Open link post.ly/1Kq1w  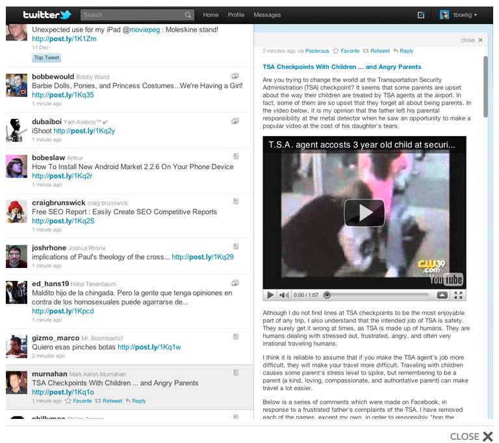(x=149, y=347)
